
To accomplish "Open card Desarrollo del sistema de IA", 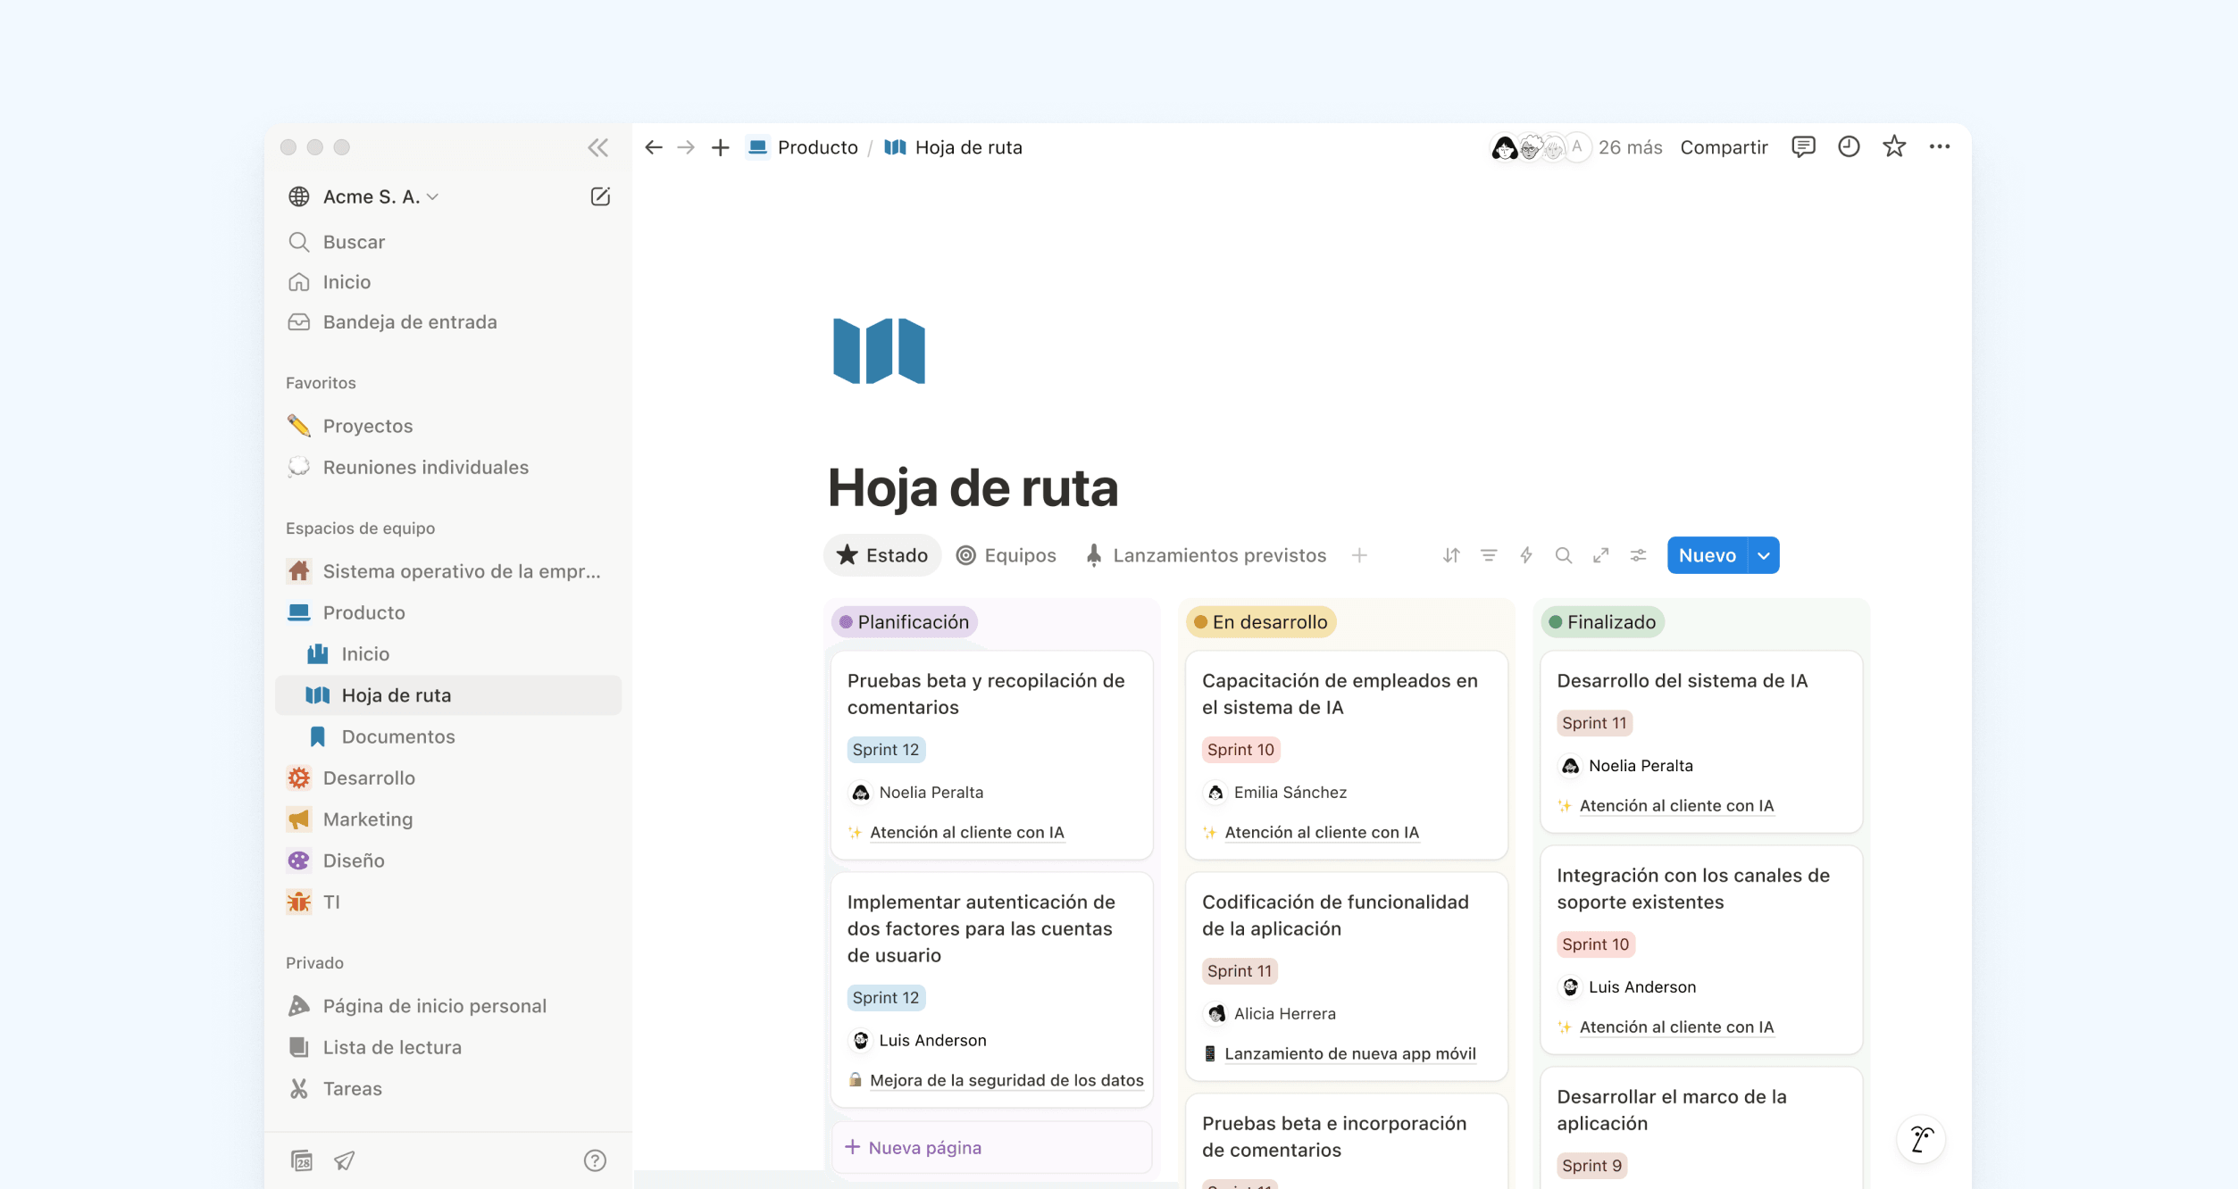I will (x=1701, y=742).
